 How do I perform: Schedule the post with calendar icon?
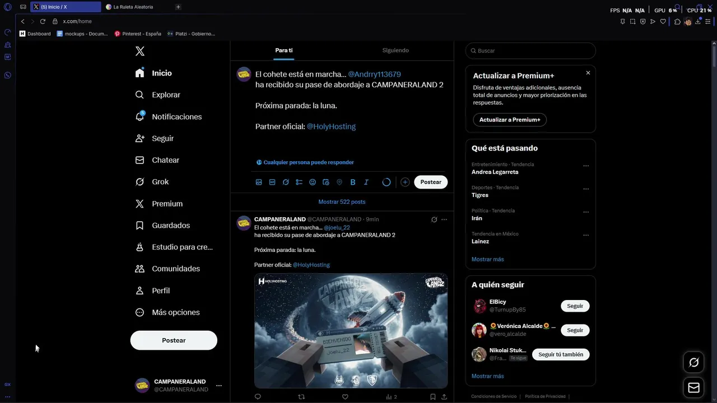[326, 182]
